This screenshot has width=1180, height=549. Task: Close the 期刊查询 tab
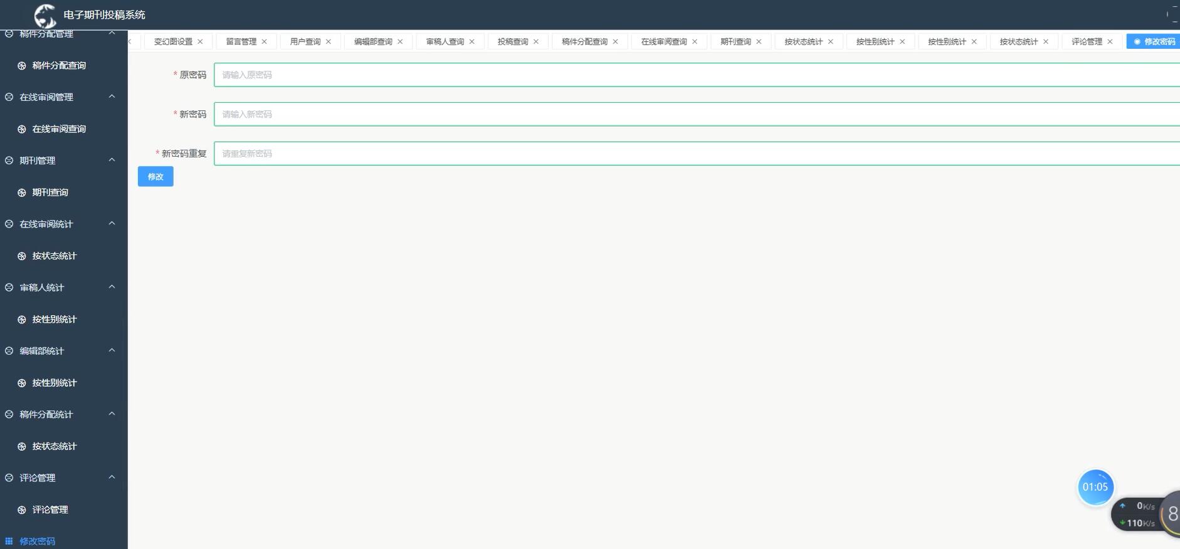[759, 42]
